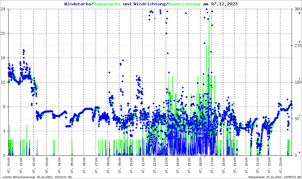
Task: Select the green 'Boenrichtung' title word
Action: [x=184, y=4]
